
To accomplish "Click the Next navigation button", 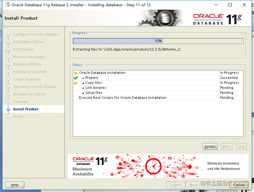I will (x=195, y=185).
